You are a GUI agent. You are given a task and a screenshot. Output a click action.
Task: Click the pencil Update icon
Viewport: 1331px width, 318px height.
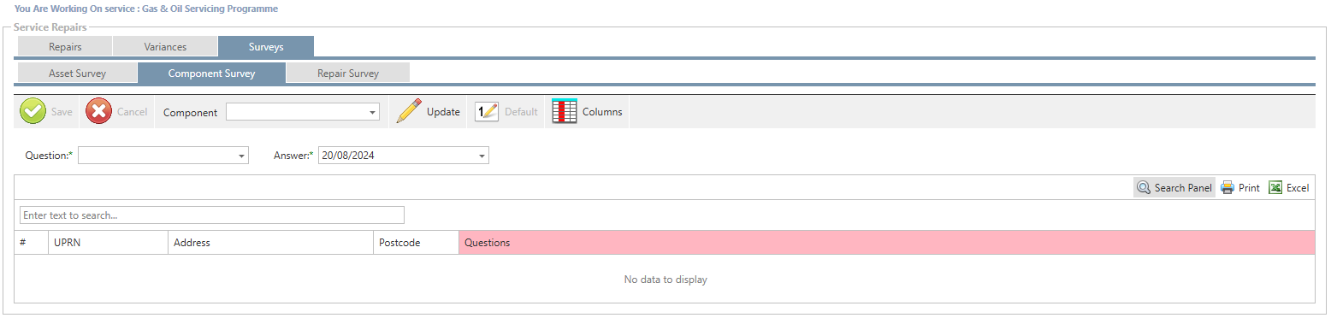[410, 112]
